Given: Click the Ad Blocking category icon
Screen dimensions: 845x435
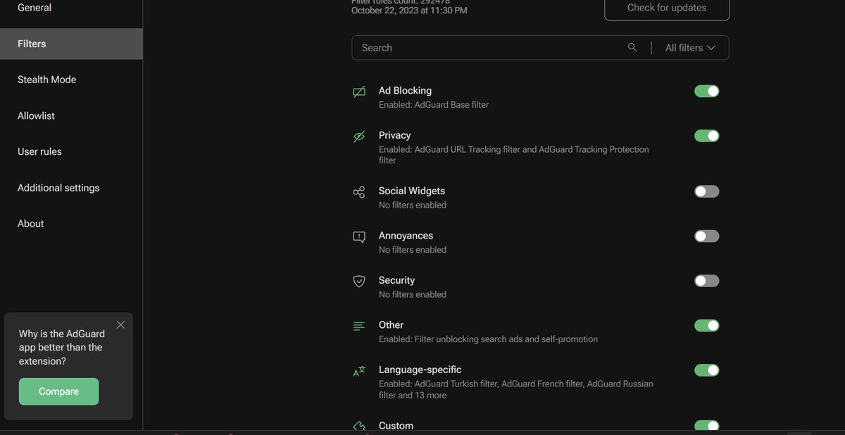Looking at the screenshot, I should coord(359,92).
